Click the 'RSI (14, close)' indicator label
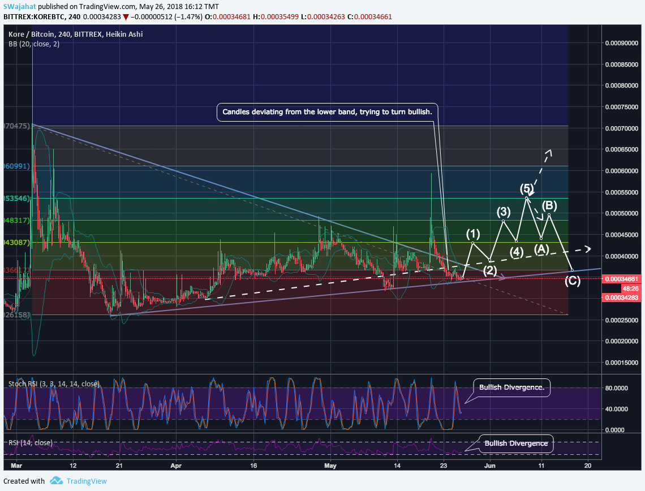The height and width of the screenshot is (491, 645). [x=31, y=443]
